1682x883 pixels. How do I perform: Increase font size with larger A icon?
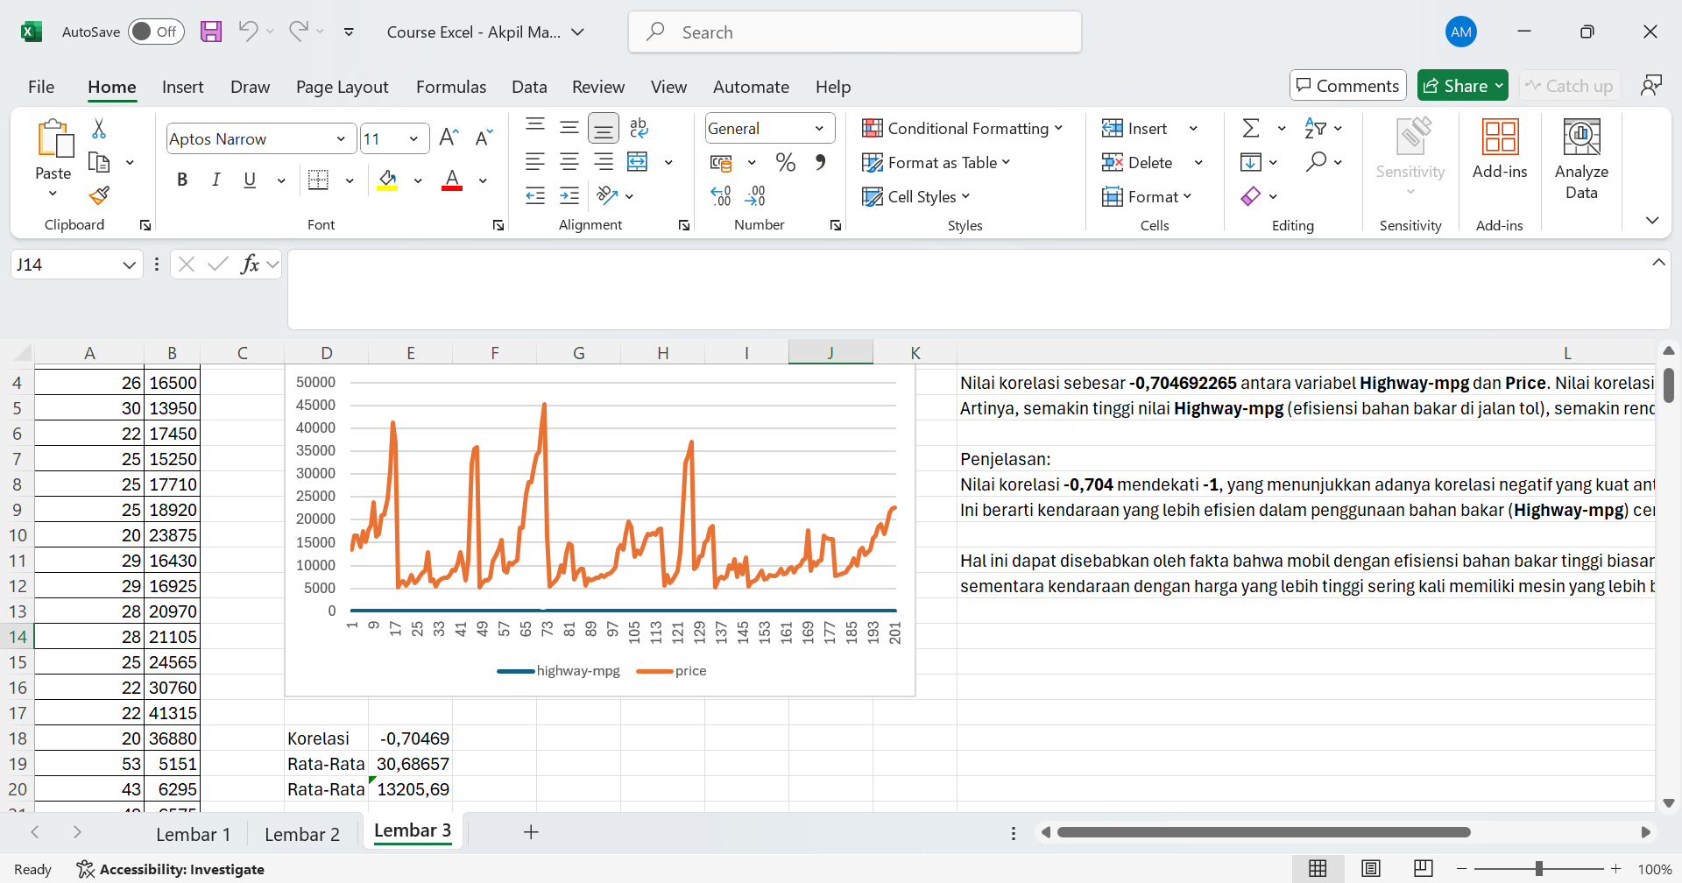click(x=449, y=138)
